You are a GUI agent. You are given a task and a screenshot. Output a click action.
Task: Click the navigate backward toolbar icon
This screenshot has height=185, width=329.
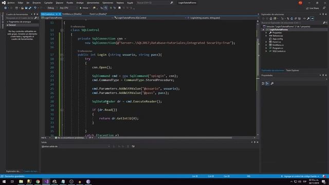(x=5, y=8)
